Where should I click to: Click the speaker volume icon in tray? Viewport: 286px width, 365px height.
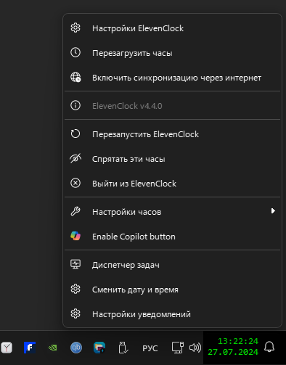click(x=195, y=348)
